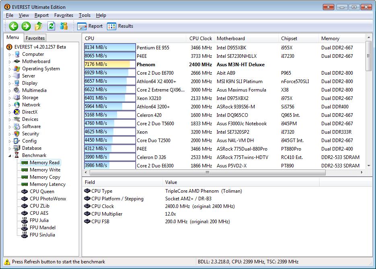Expand the Security tree node
This screenshot has height=269, width=376.
[x=10, y=134]
